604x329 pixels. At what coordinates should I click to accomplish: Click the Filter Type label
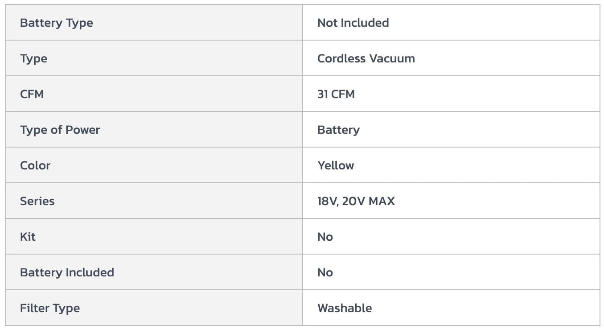point(50,308)
